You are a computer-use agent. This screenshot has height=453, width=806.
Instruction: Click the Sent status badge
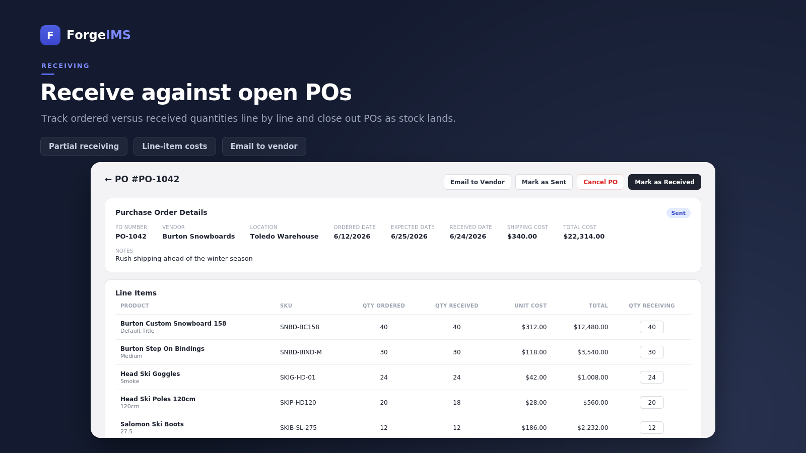[678, 213]
